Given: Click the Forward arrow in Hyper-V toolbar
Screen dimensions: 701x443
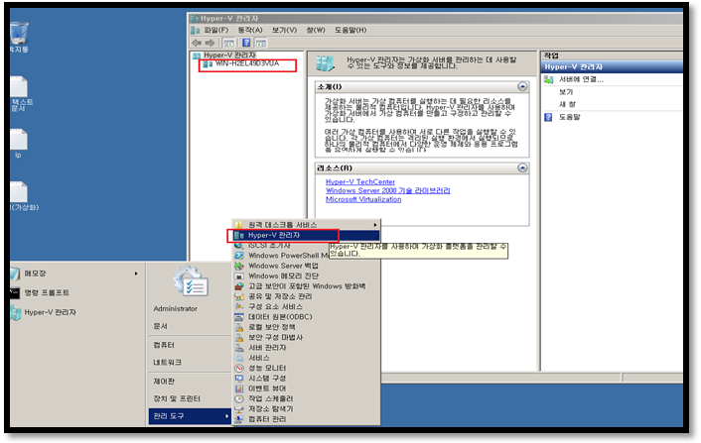Looking at the screenshot, I should pyautogui.click(x=210, y=43).
